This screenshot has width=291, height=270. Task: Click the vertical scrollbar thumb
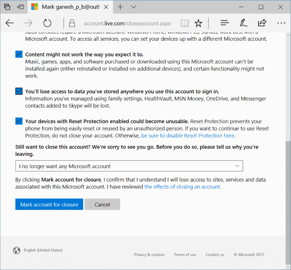(288, 202)
